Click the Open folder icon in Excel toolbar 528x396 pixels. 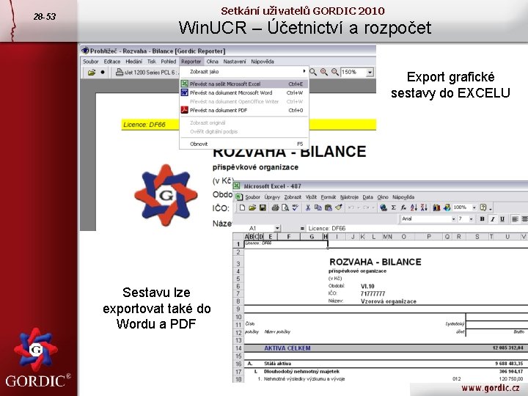click(252, 208)
